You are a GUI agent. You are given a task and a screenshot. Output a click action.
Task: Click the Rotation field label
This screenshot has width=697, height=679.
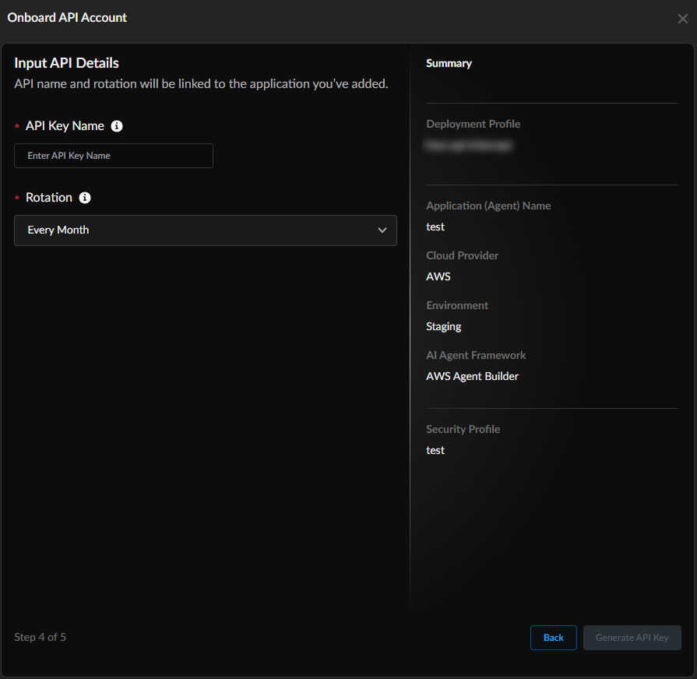click(49, 198)
